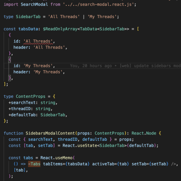The width and height of the screenshot is (181, 181).
Task: Click the highlighted closing brace after 'My Threads' header
Action: 10,78
